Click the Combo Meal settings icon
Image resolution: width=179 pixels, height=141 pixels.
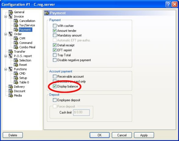[16, 47]
